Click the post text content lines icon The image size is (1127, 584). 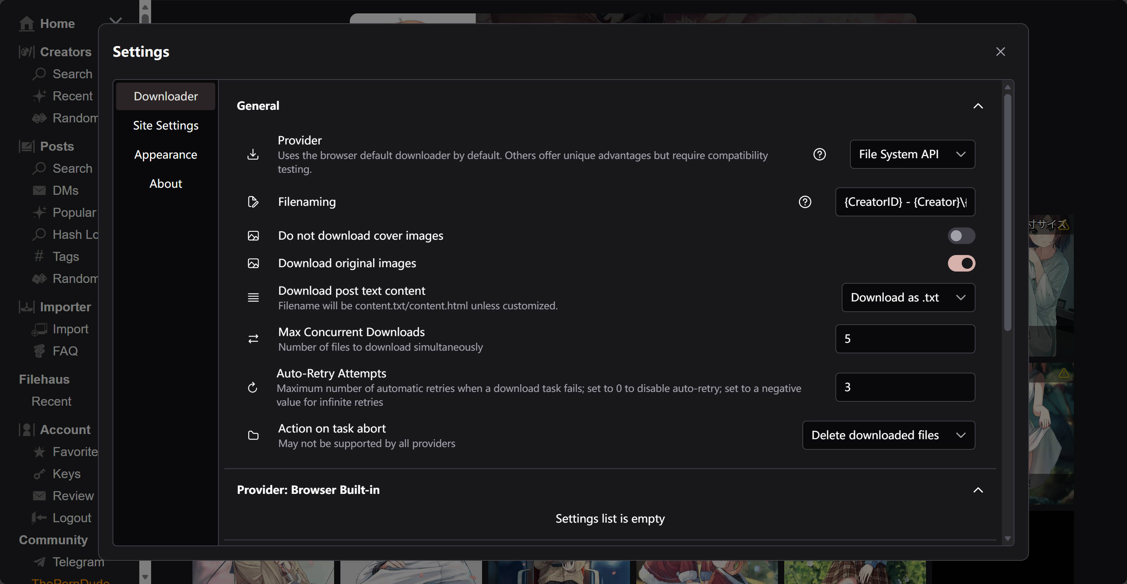253,298
